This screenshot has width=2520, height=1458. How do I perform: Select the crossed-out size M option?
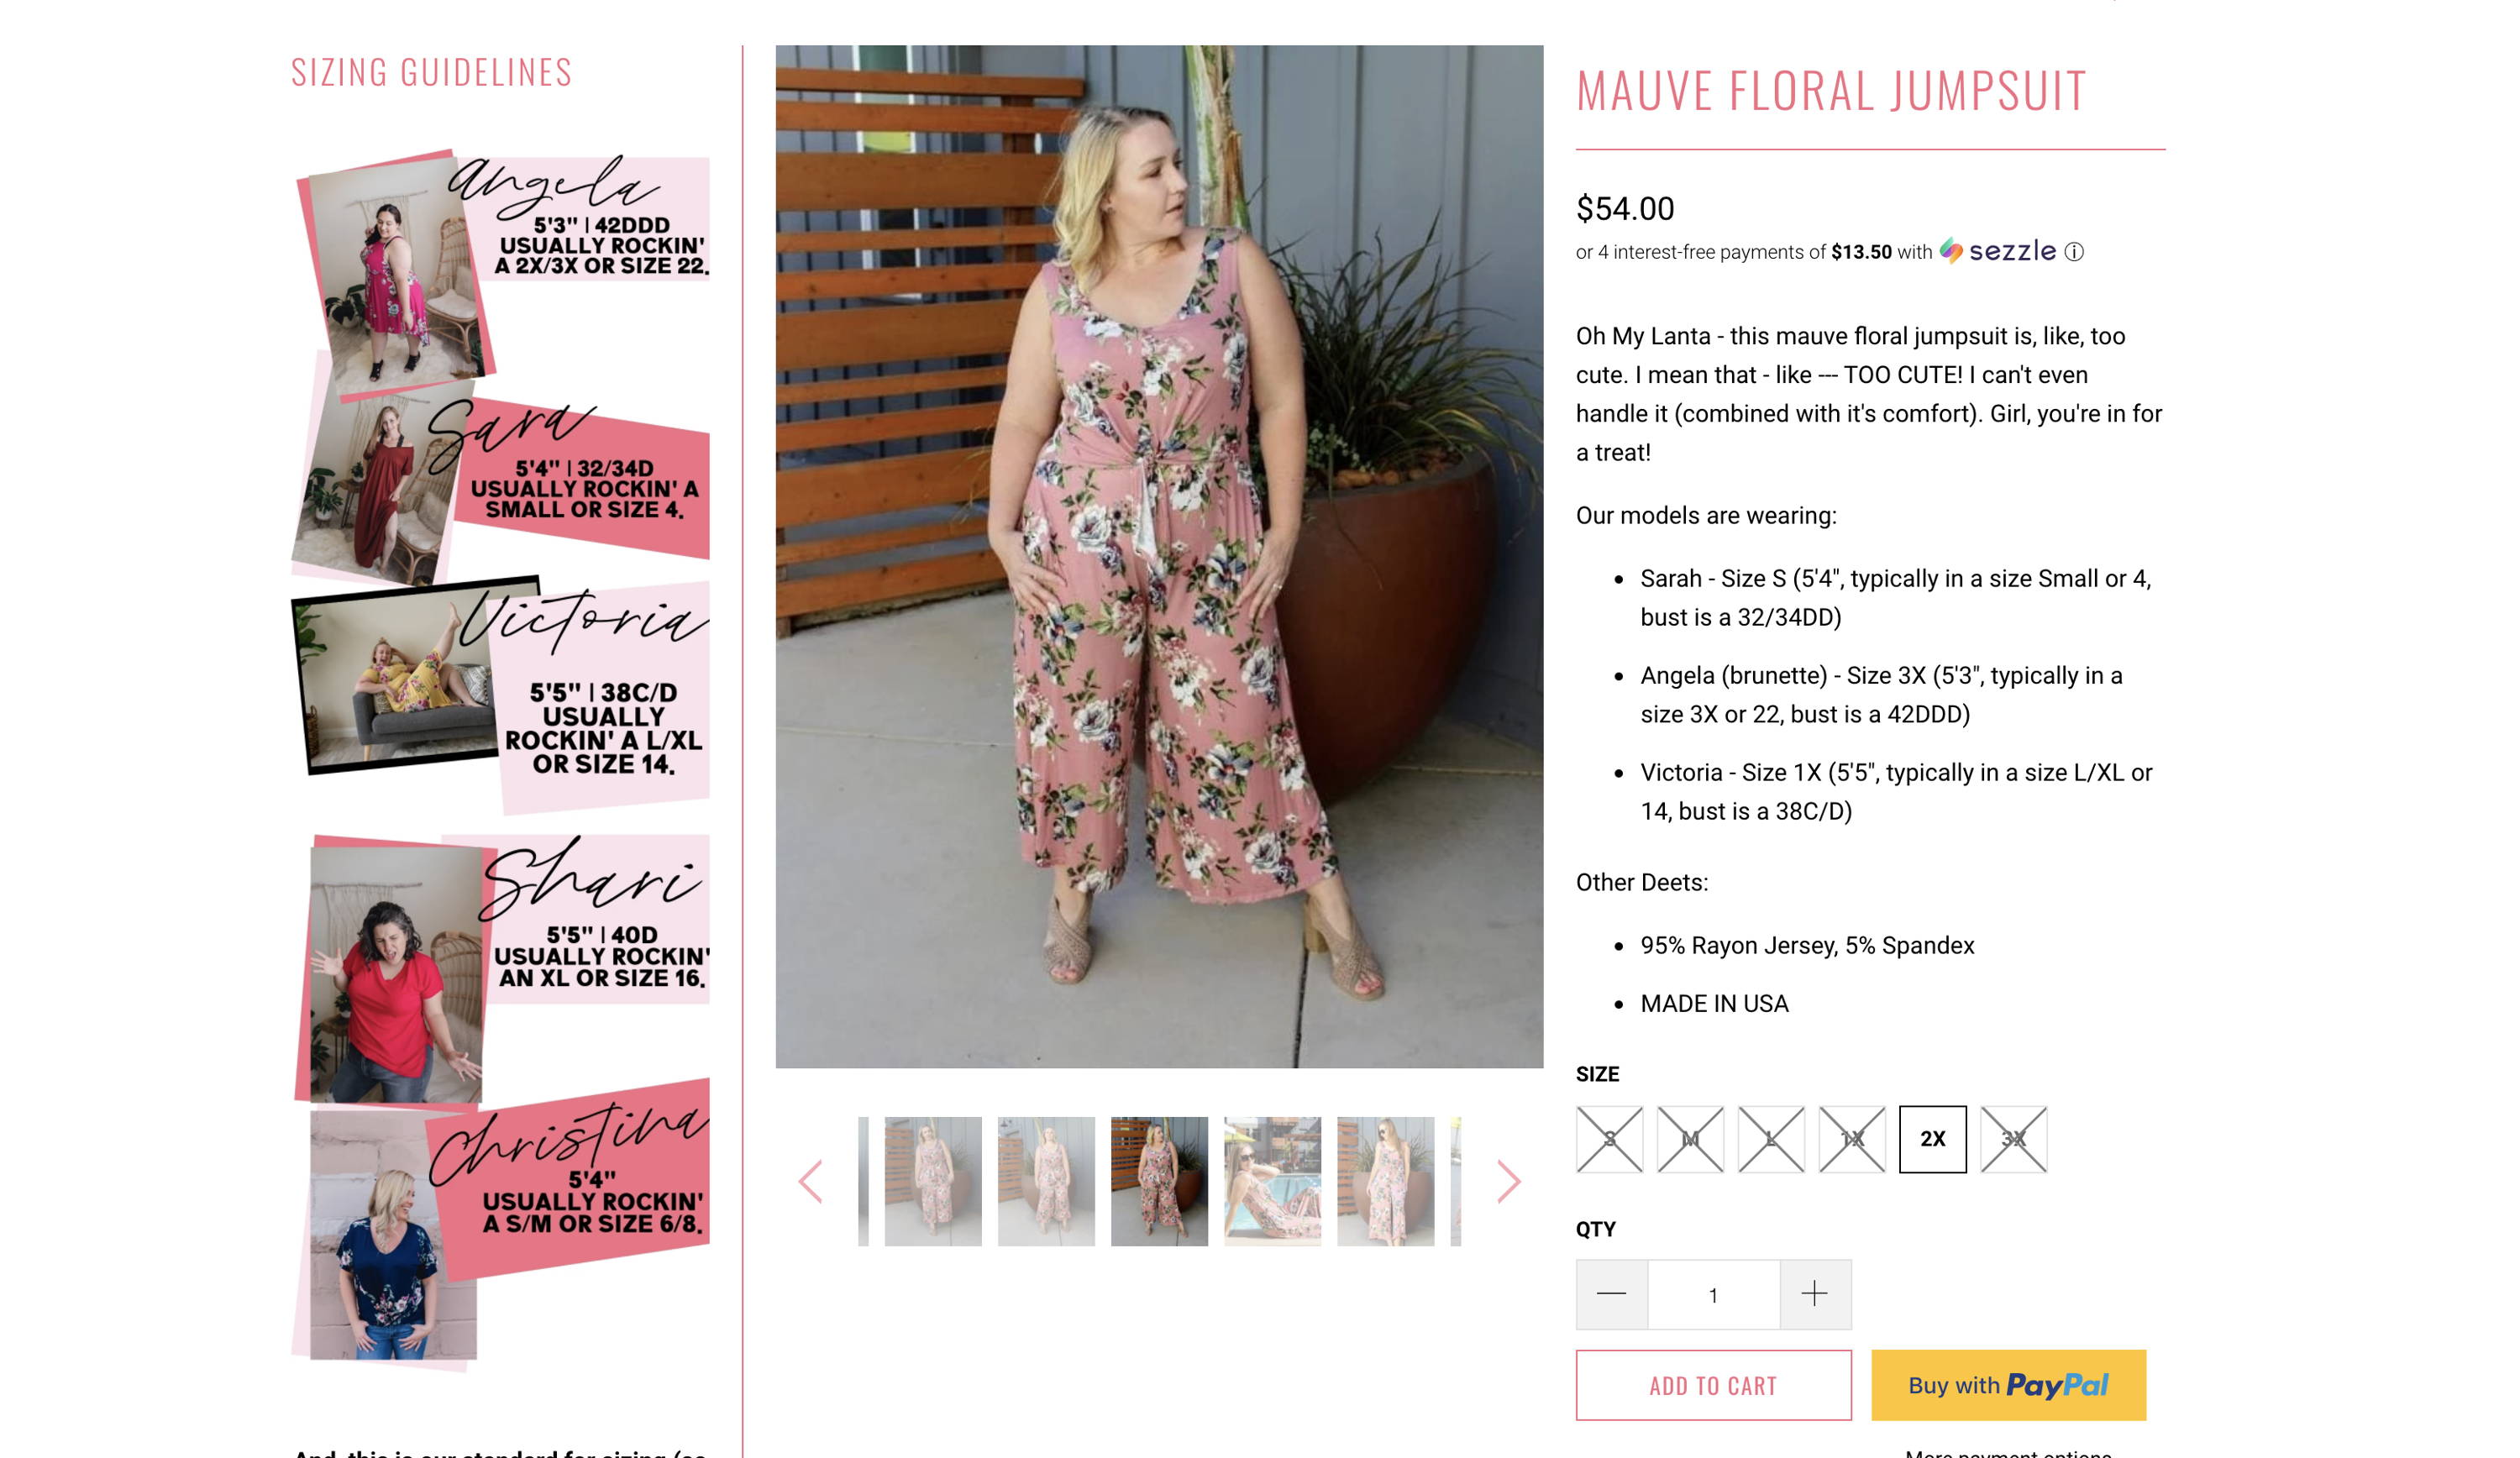pyautogui.click(x=1690, y=1139)
